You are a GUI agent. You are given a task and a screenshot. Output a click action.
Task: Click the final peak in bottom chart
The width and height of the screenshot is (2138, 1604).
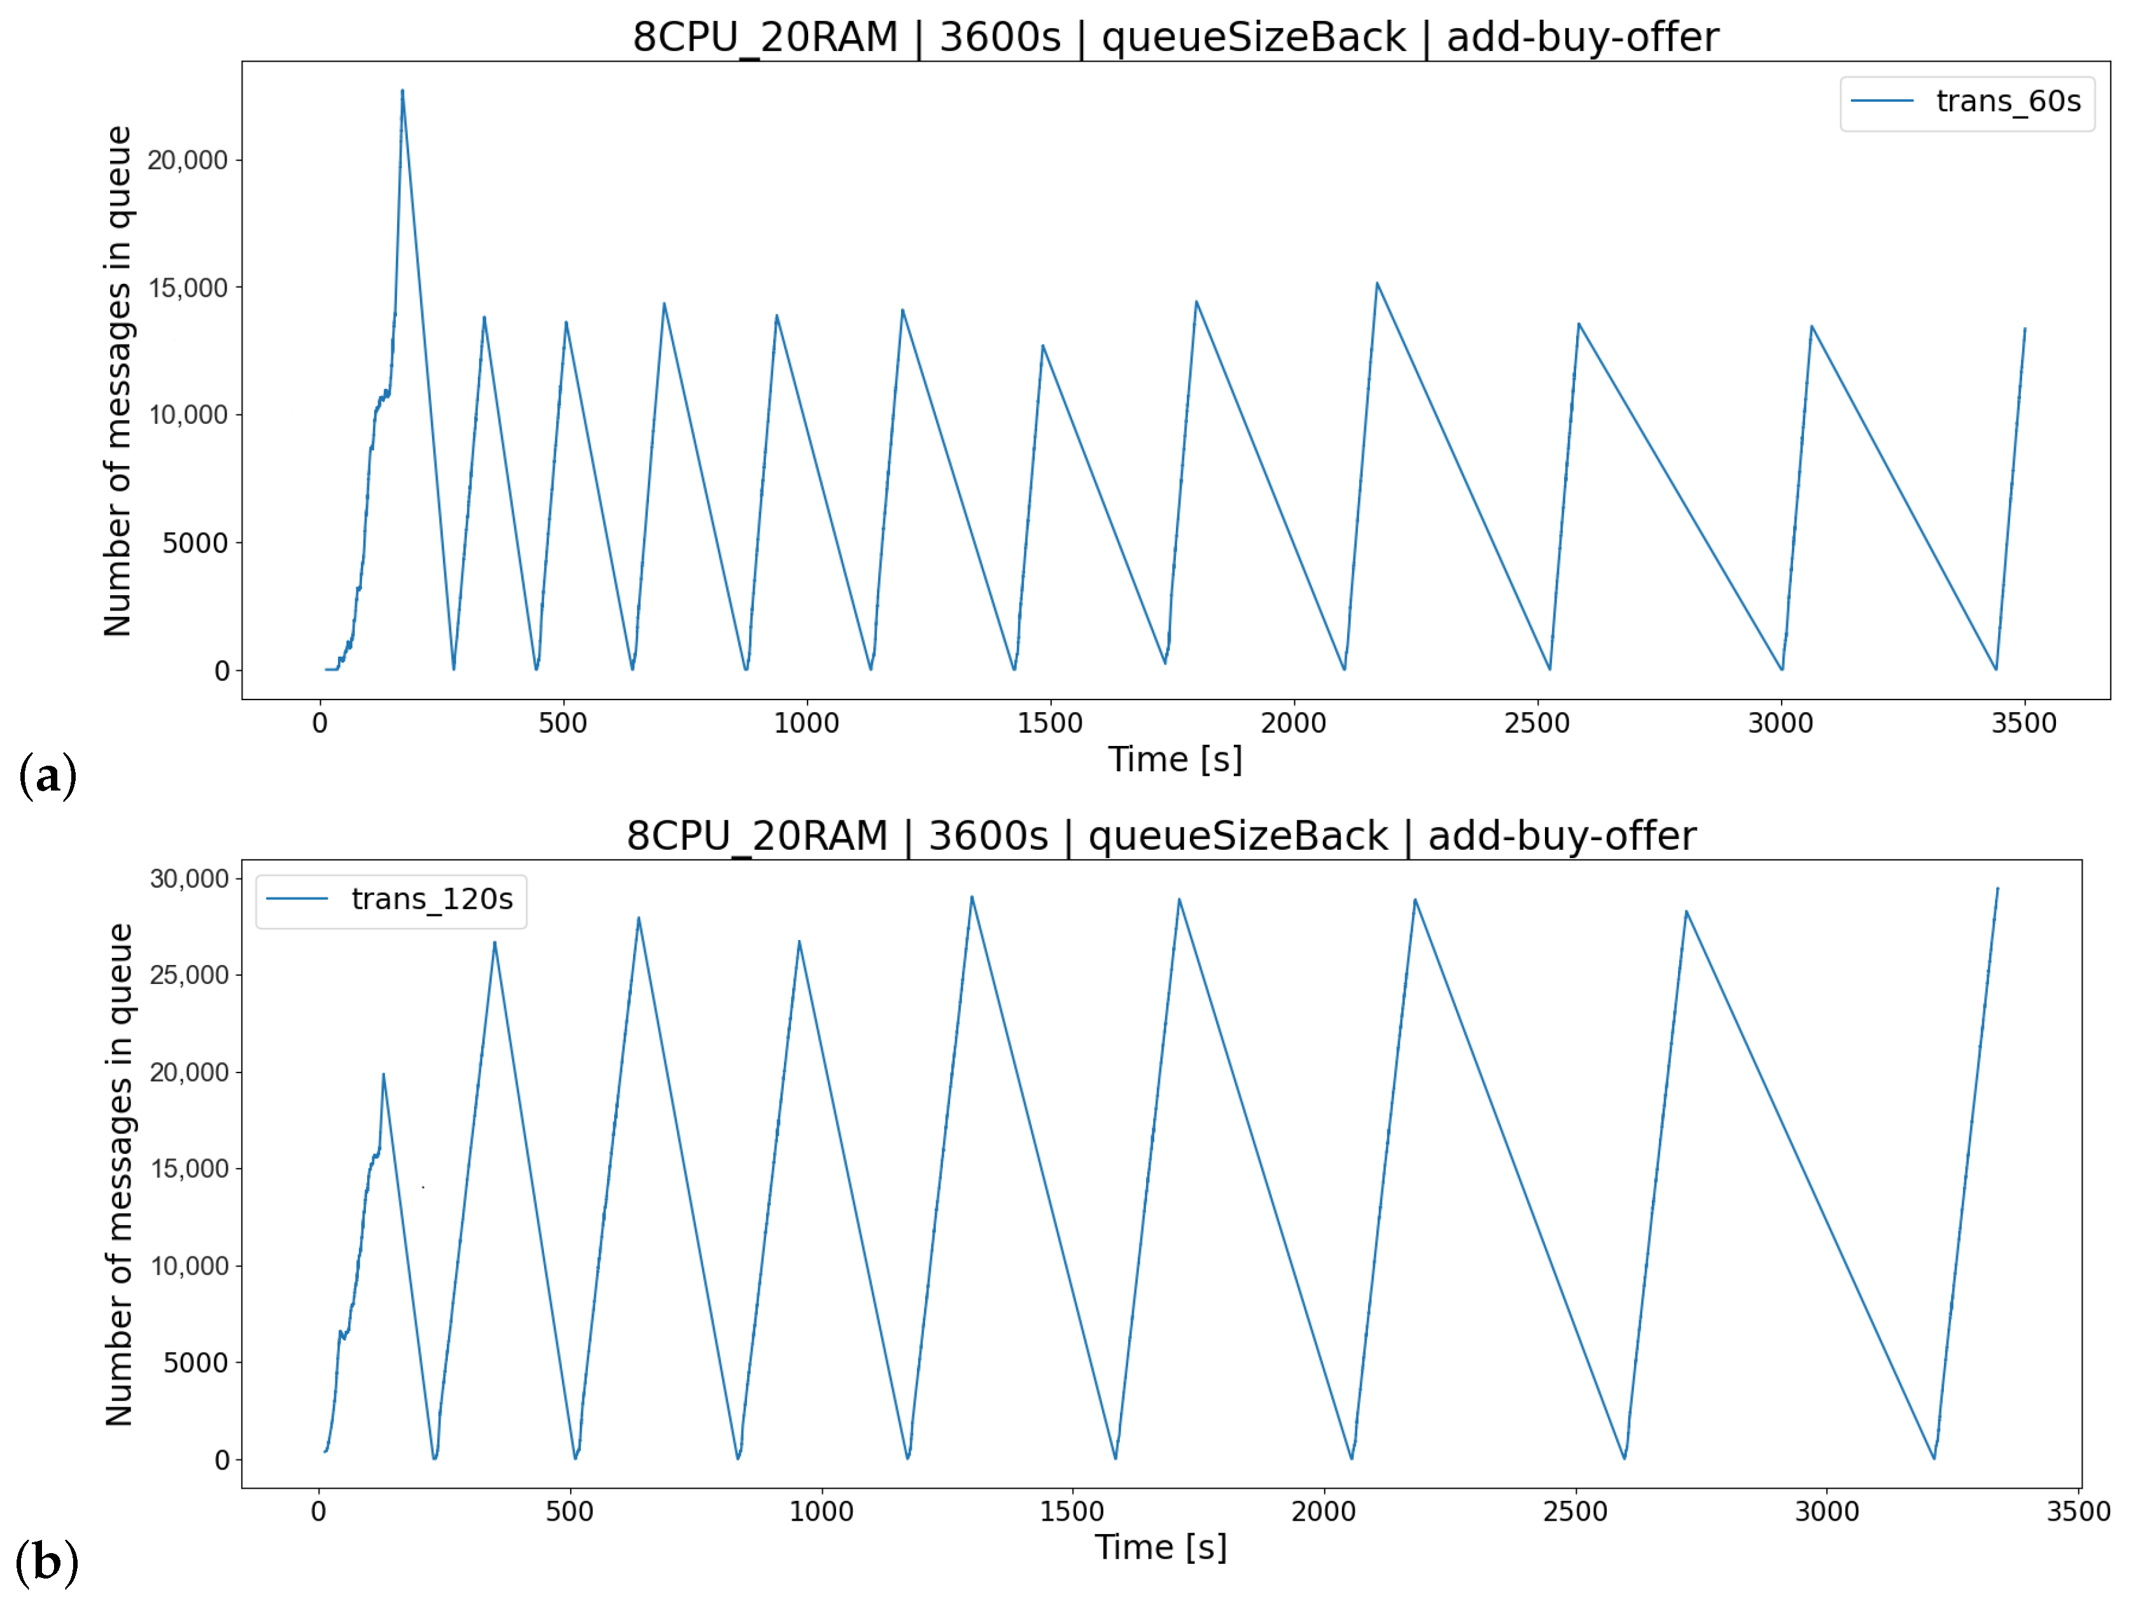(x=1997, y=889)
